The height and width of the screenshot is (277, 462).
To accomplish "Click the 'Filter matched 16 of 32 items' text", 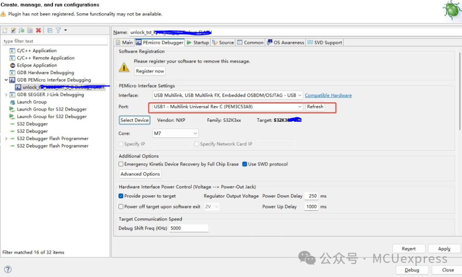I will 33,252.
